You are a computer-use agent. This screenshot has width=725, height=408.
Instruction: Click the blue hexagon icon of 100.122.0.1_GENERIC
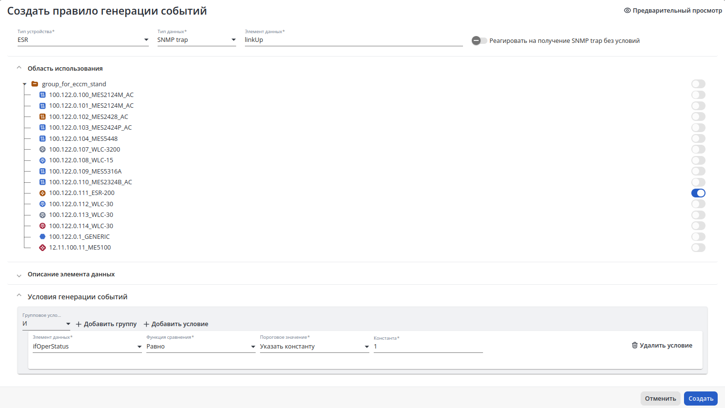click(x=42, y=236)
